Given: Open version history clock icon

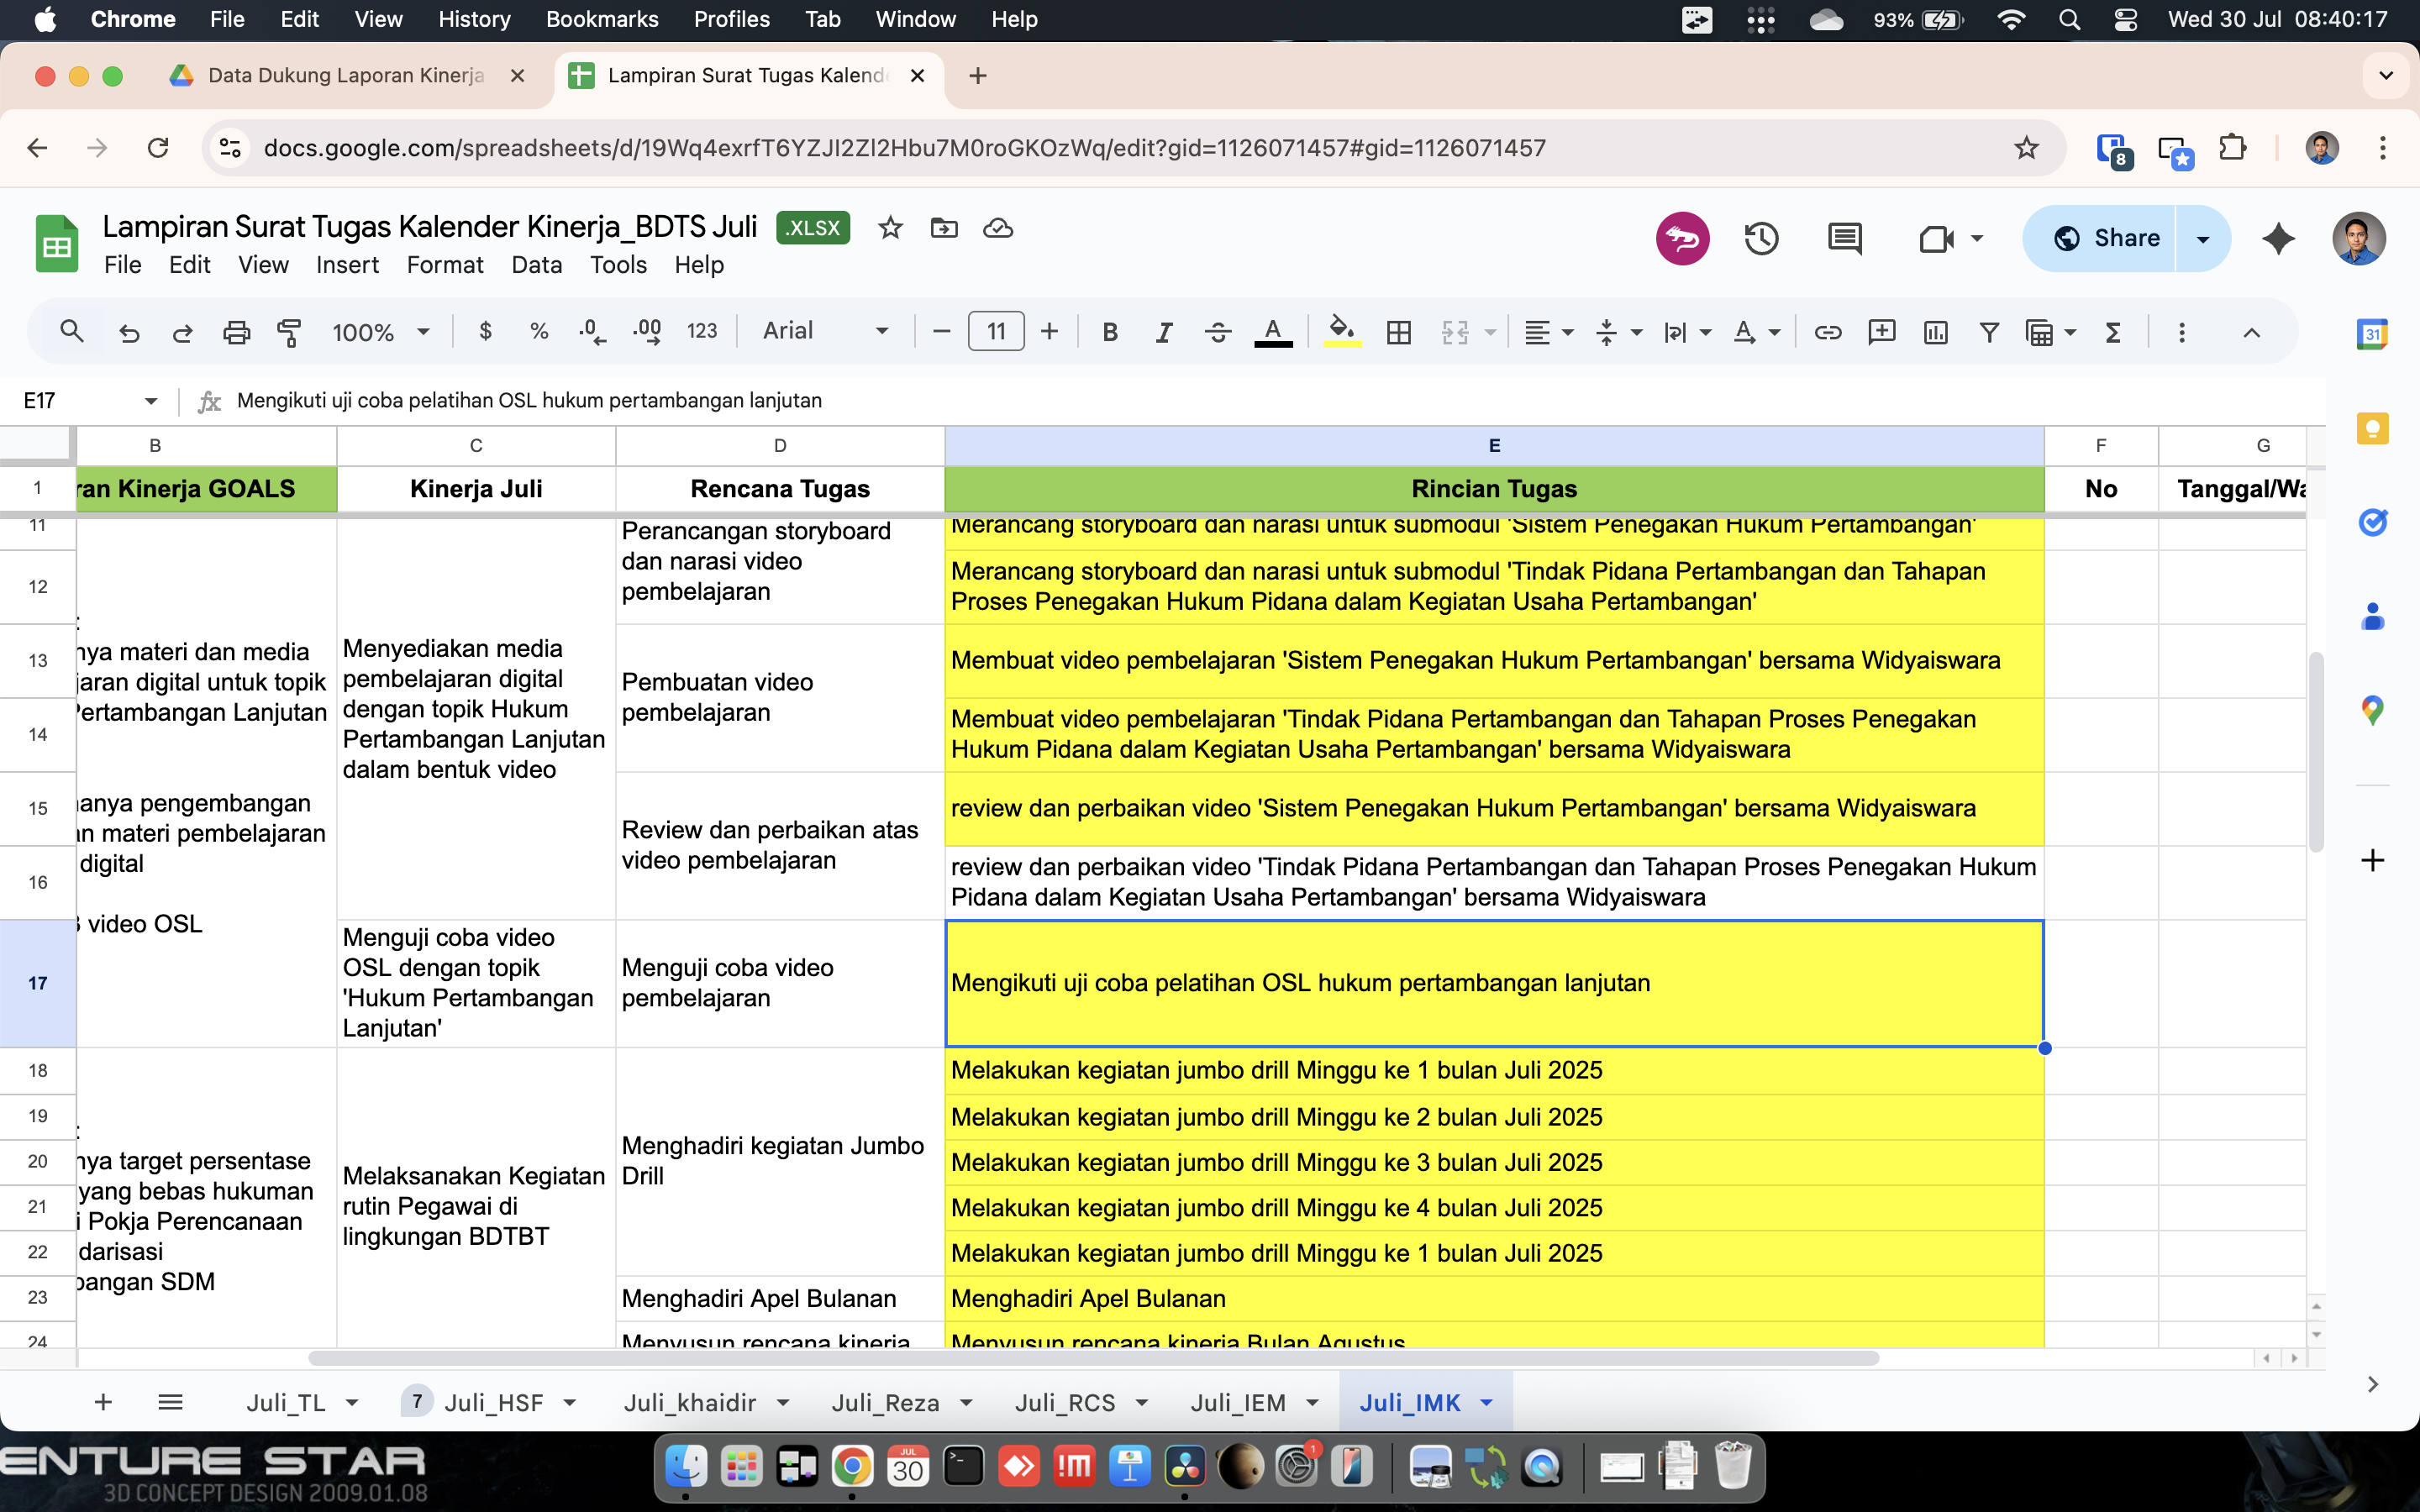Looking at the screenshot, I should 1761,239.
